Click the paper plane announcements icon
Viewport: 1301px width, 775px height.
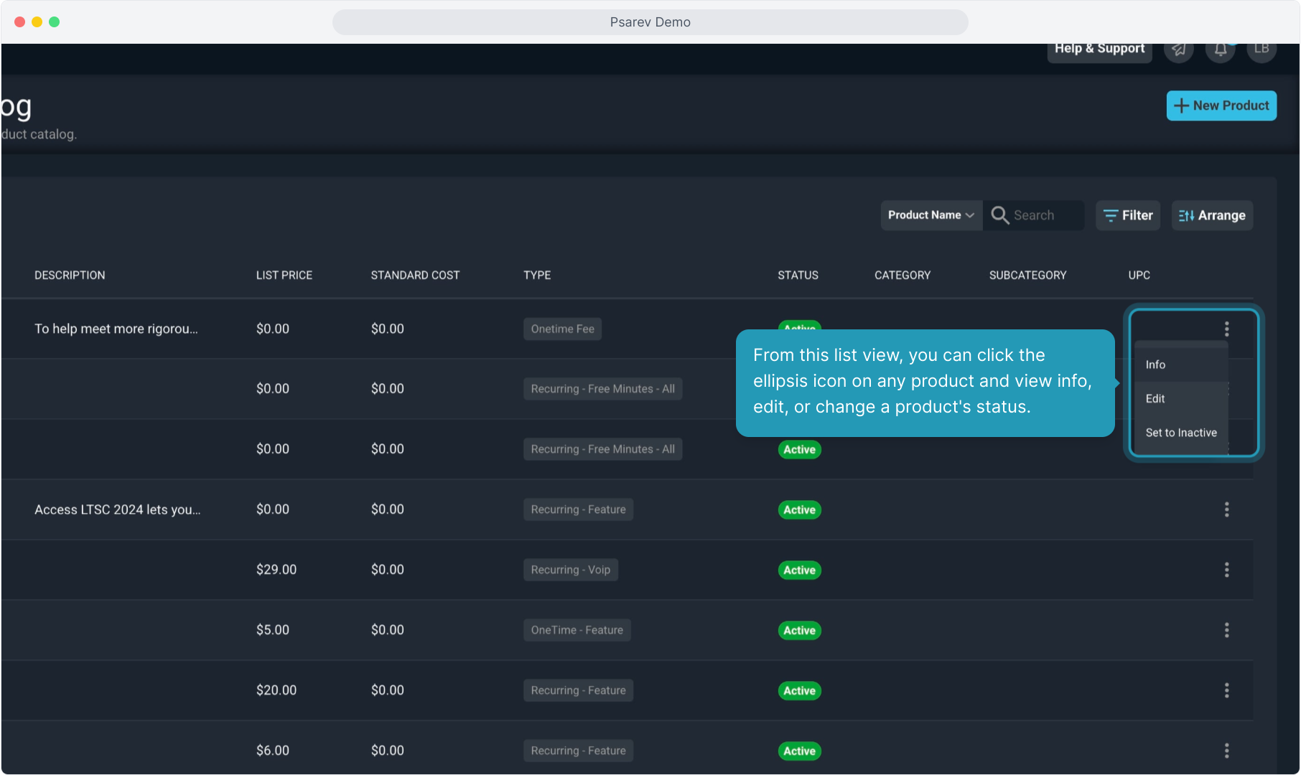(x=1178, y=50)
